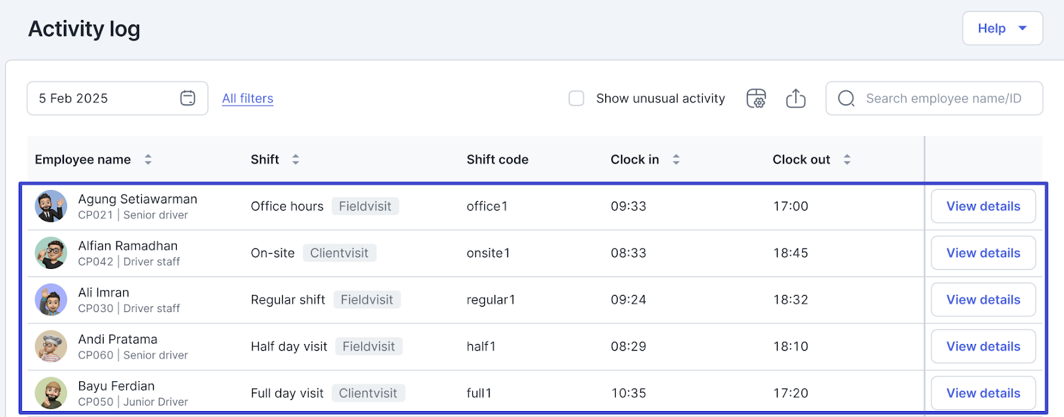This screenshot has width=1064, height=417.
Task: Click the Search employee name/ID field
Action: pyautogui.click(x=943, y=98)
